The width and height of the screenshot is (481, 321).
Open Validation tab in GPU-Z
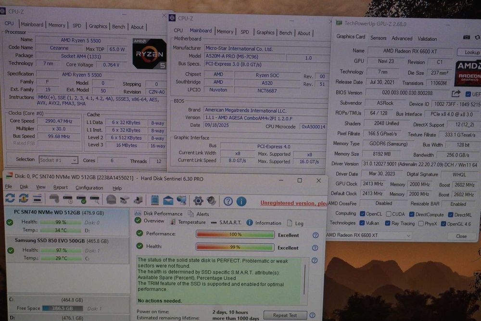click(x=427, y=39)
